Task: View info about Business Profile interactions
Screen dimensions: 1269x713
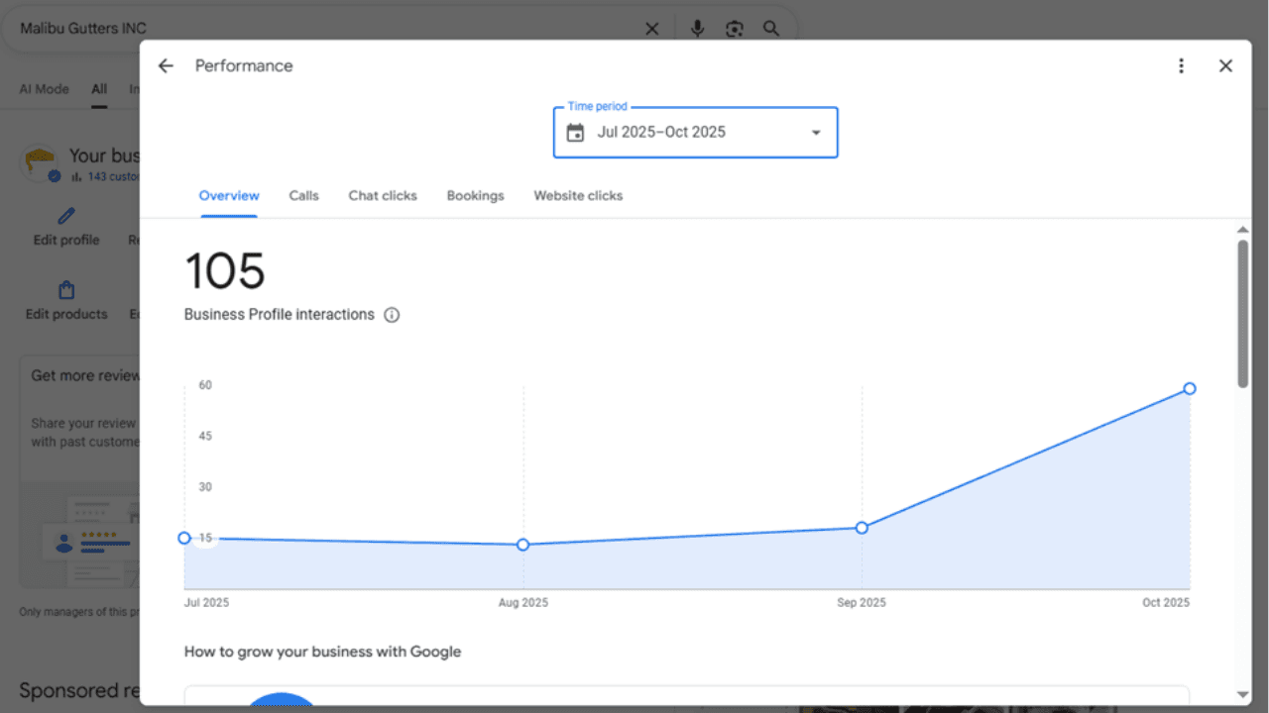Action: 392,314
